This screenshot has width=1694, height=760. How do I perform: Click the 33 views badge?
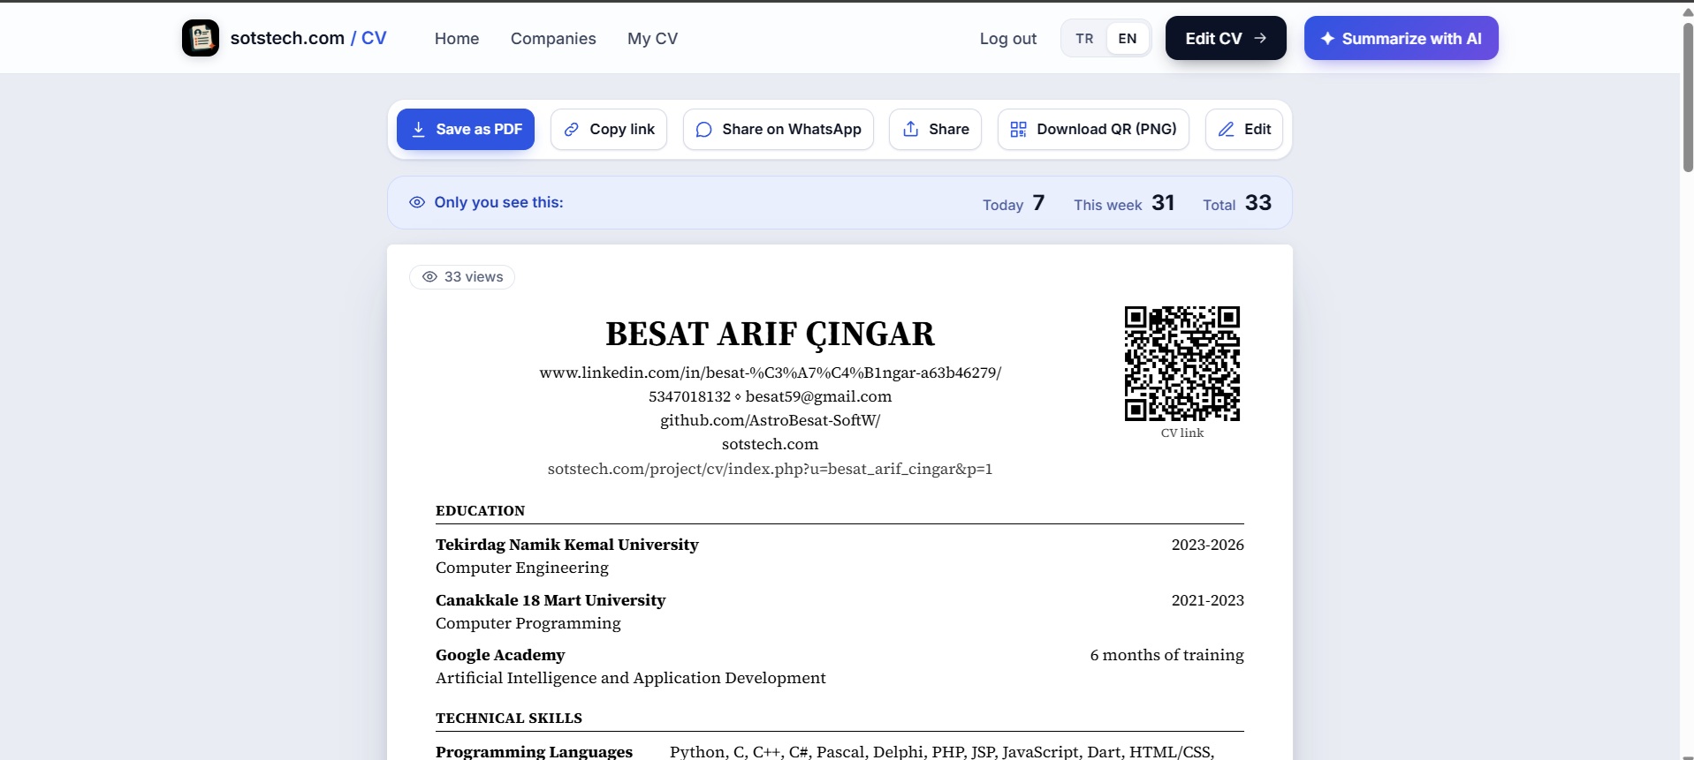pyautogui.click(x=462, y=276)
